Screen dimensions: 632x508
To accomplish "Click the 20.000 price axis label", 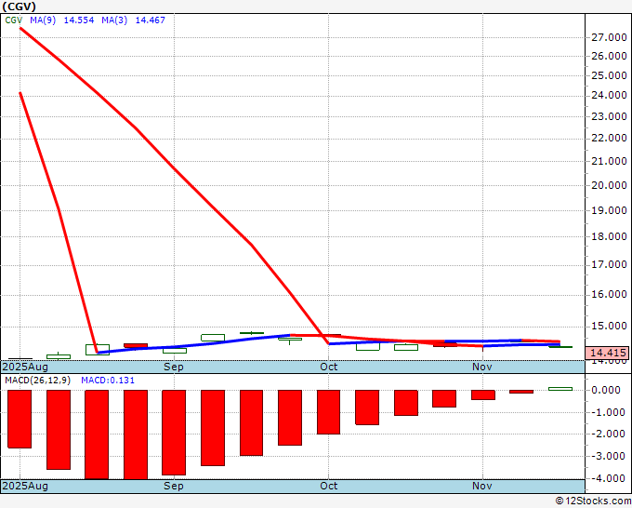I will pyautogui.click(x=609, y=185).
